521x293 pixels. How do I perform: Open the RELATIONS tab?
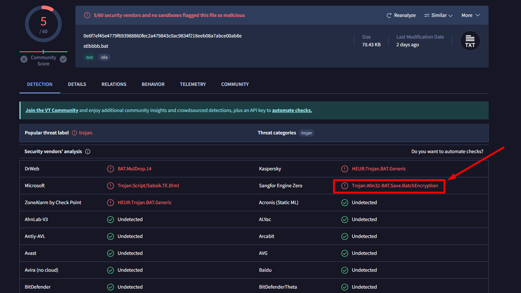click(114, 84)
